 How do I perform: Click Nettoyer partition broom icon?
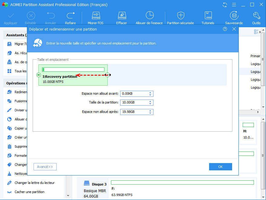coord(9,174)
